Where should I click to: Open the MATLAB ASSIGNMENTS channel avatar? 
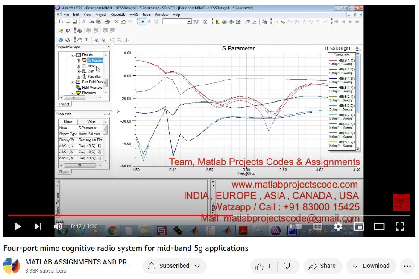pos(12,266)
